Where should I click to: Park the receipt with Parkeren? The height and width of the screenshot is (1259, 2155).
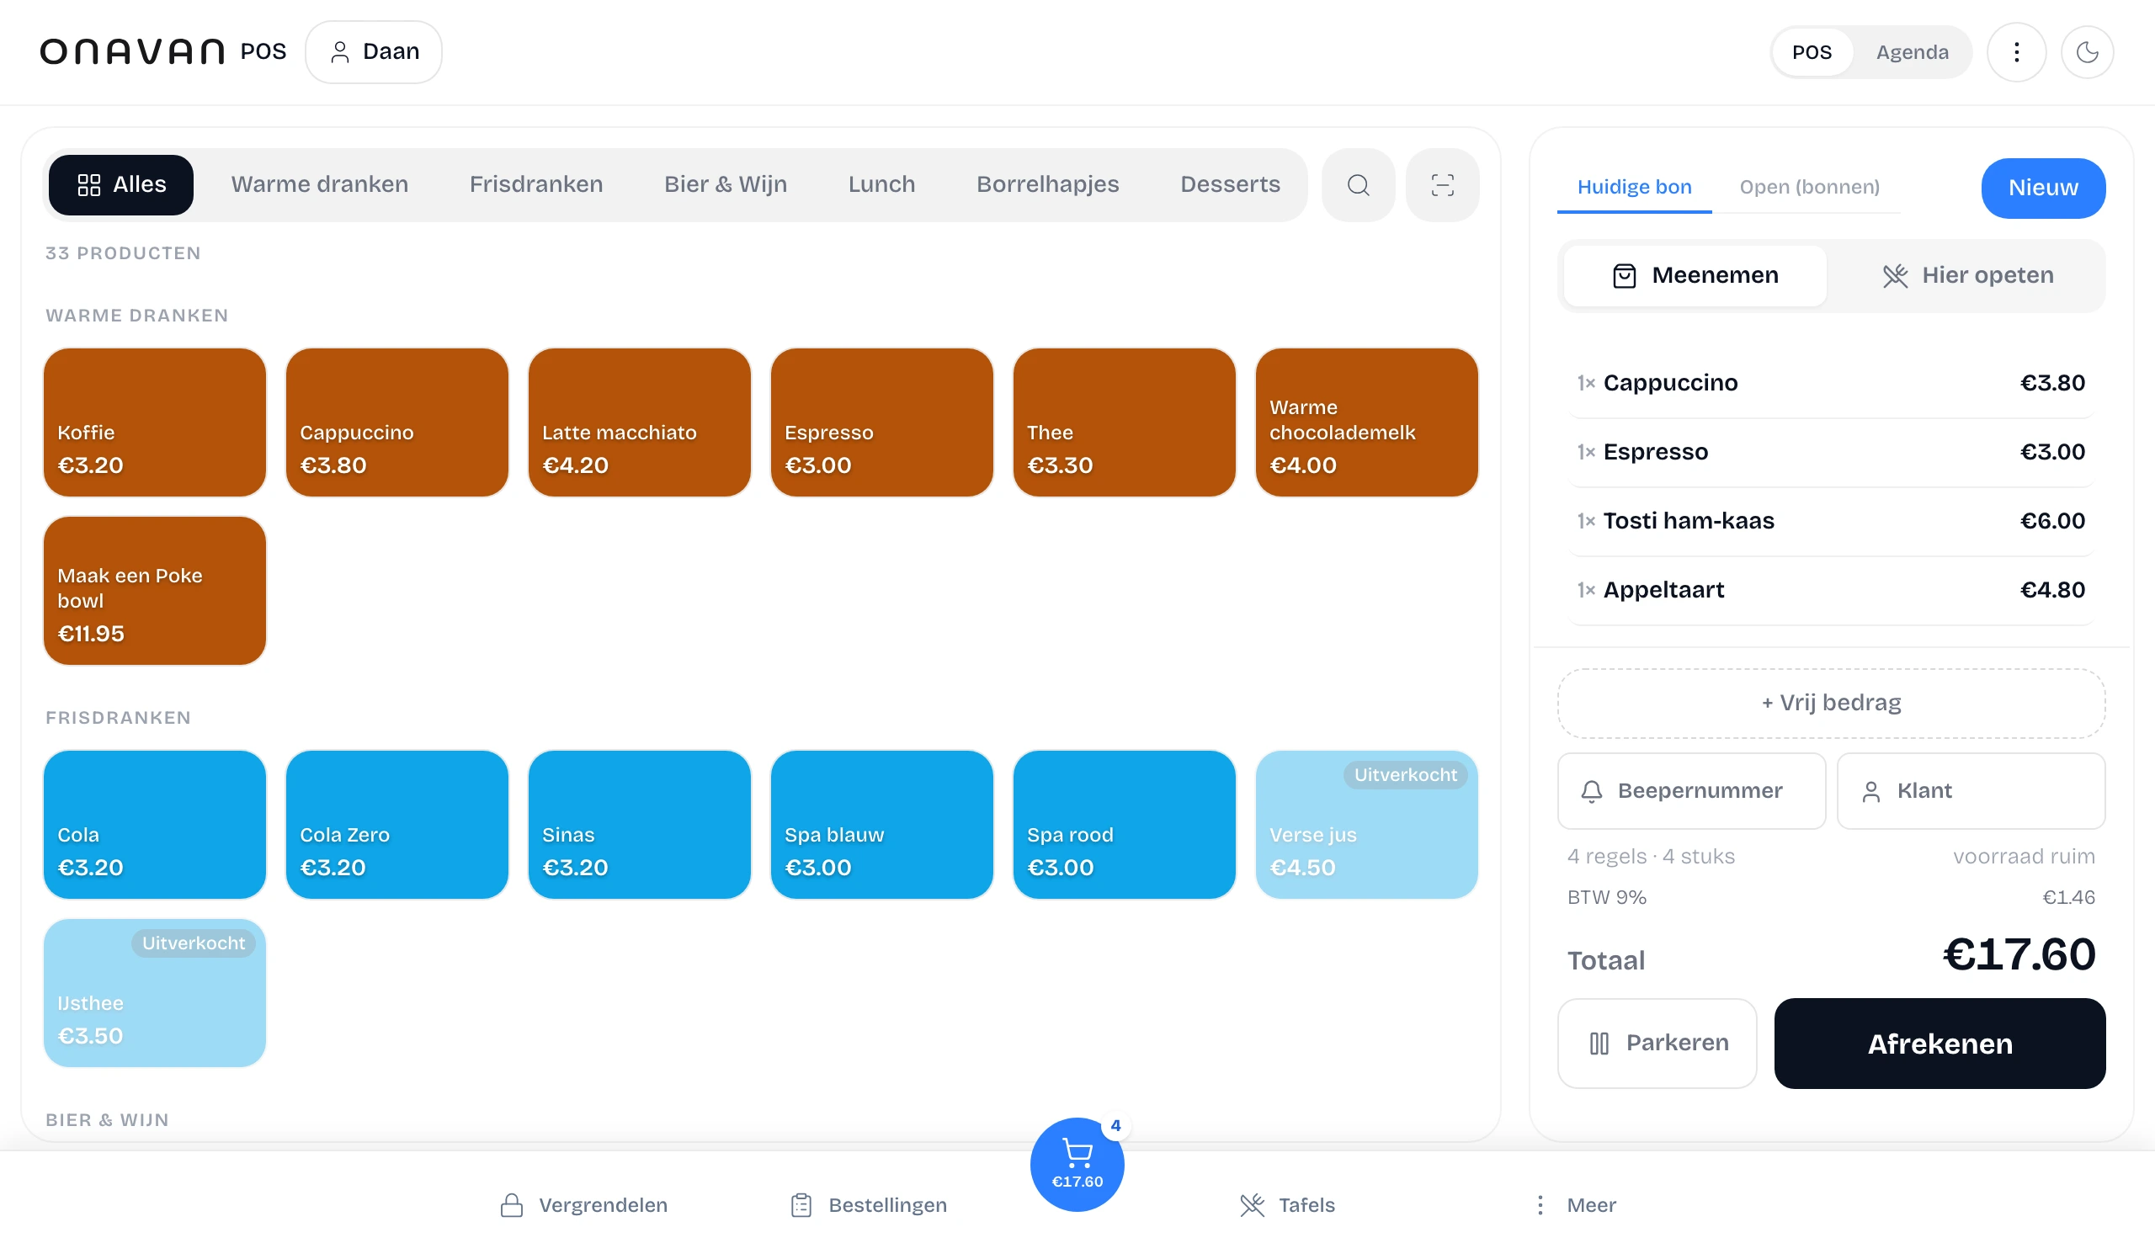[1657, 1043]
